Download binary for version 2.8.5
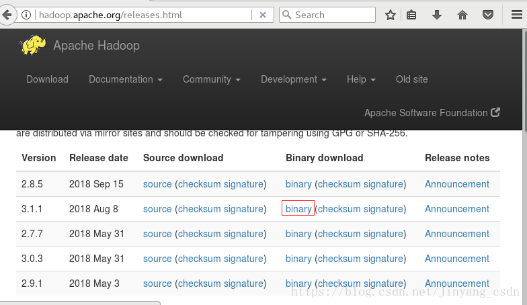Viewport: 527px width, 305px height. pyautogui.click(x=298, y=184)
